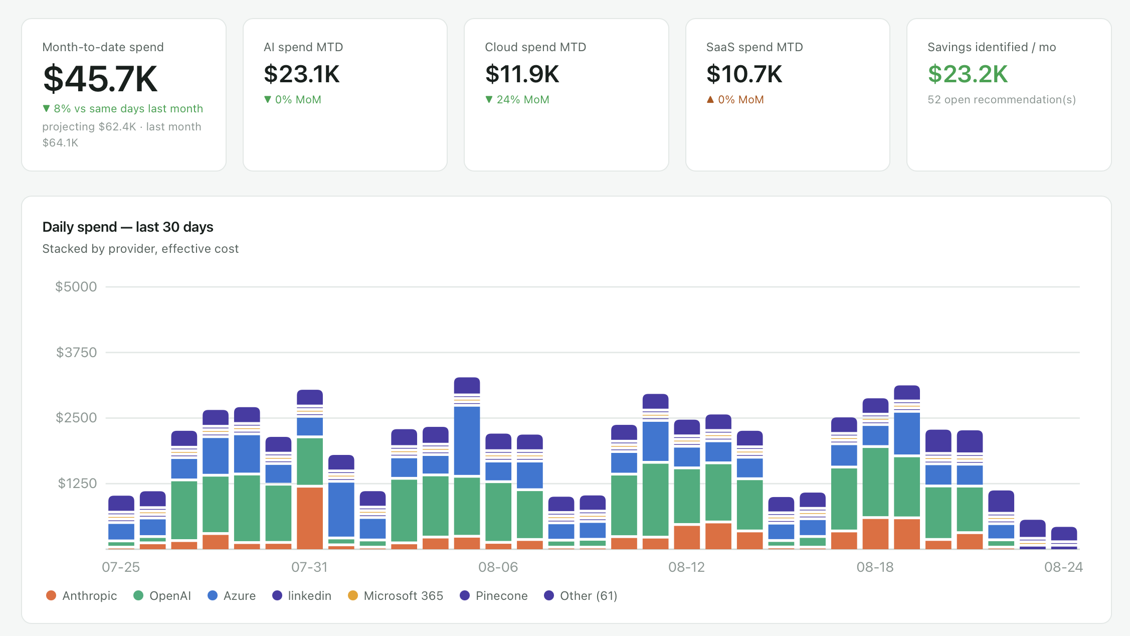This screenshot has width=1130, height=636.
Task: Select the last bar at 08-24
Action: coord(1064,538)
